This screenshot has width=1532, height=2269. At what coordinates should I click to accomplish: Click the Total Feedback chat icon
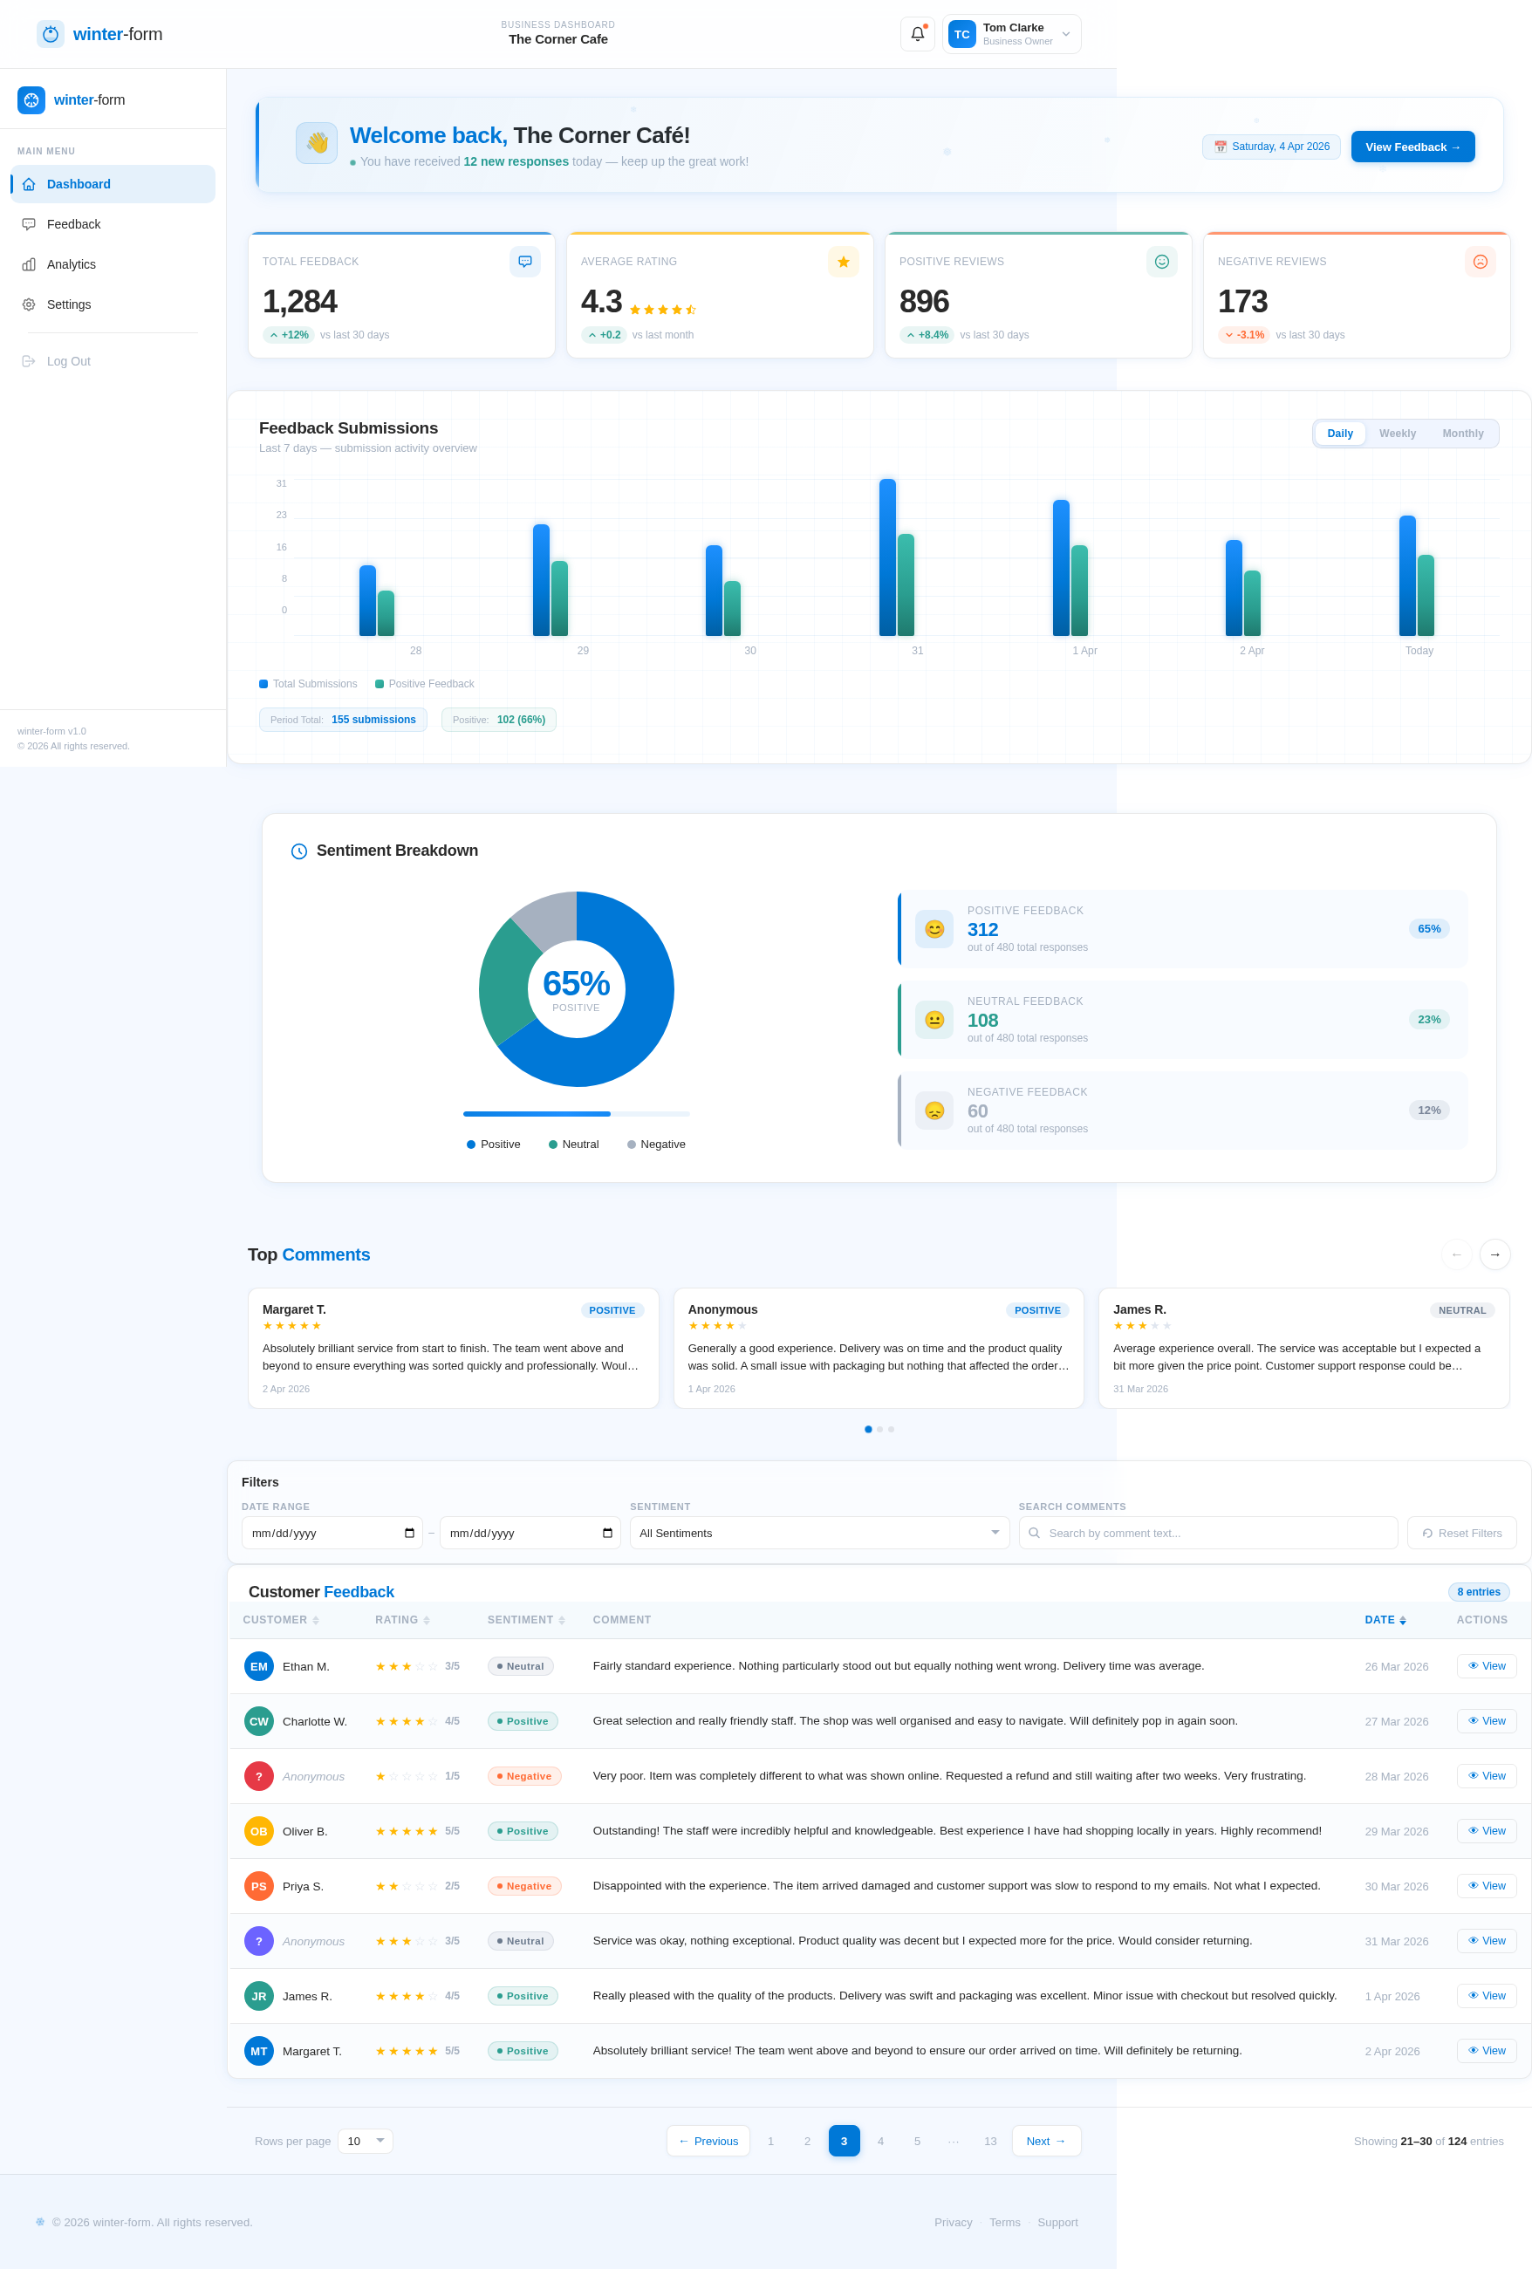pyautogui.click(x=524, y=262)
